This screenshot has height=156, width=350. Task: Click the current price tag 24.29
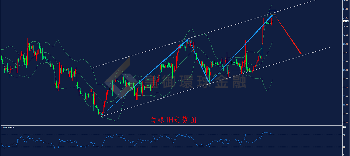(x=346, y=21)
